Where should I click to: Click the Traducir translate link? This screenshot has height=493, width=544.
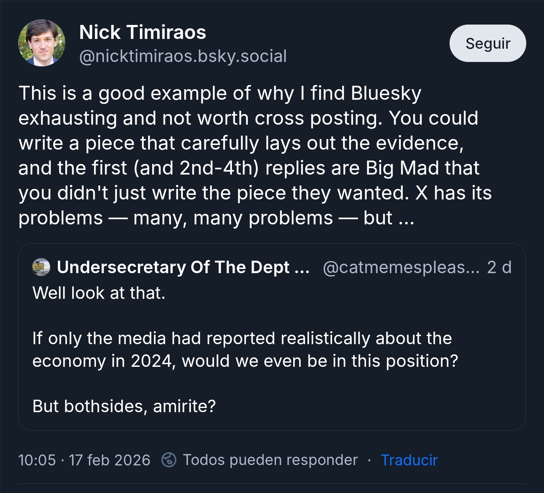pyautogui.click(x=409, y=460)
